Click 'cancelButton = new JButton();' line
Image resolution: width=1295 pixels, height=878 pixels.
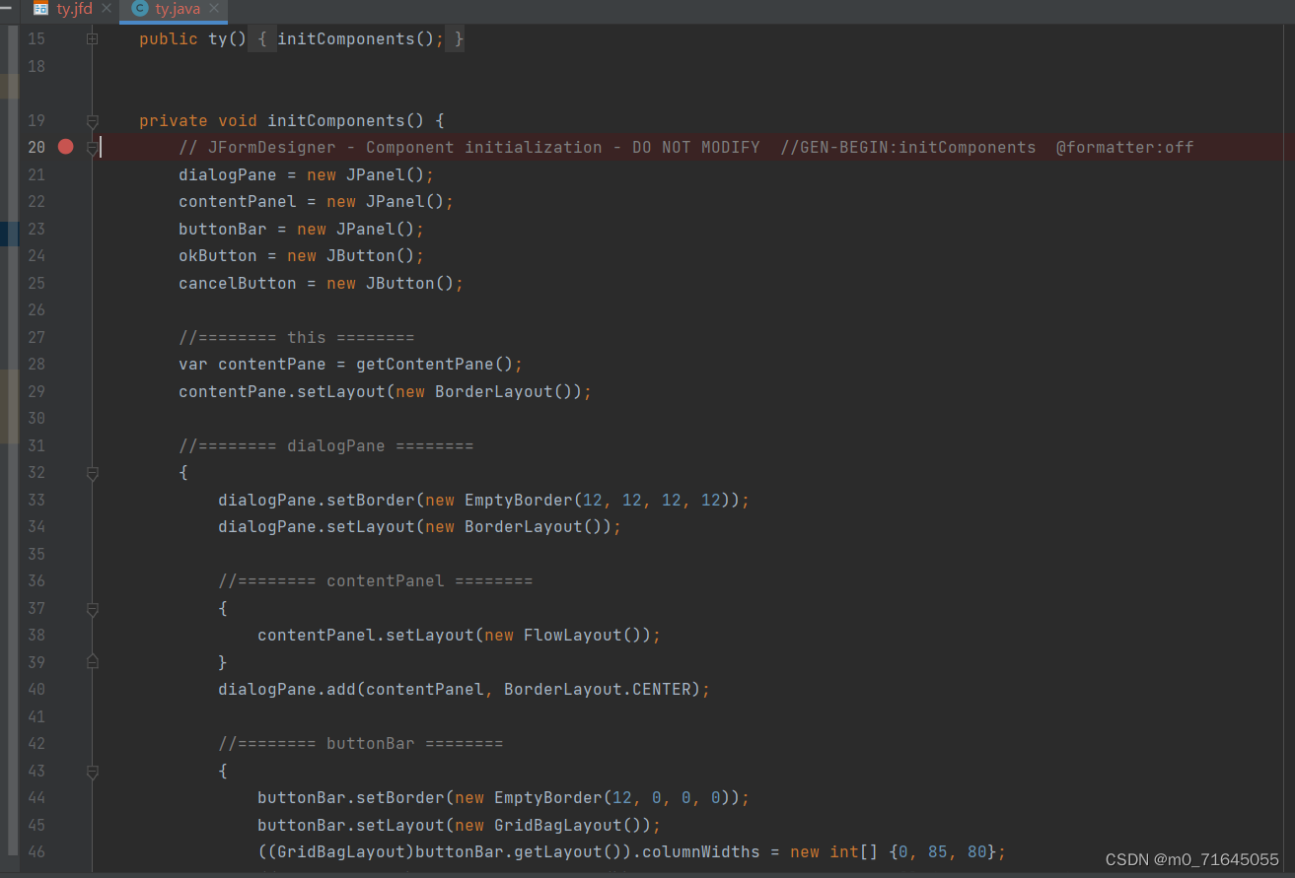coord(322,283)
